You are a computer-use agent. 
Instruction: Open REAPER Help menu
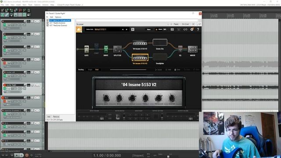52,5
